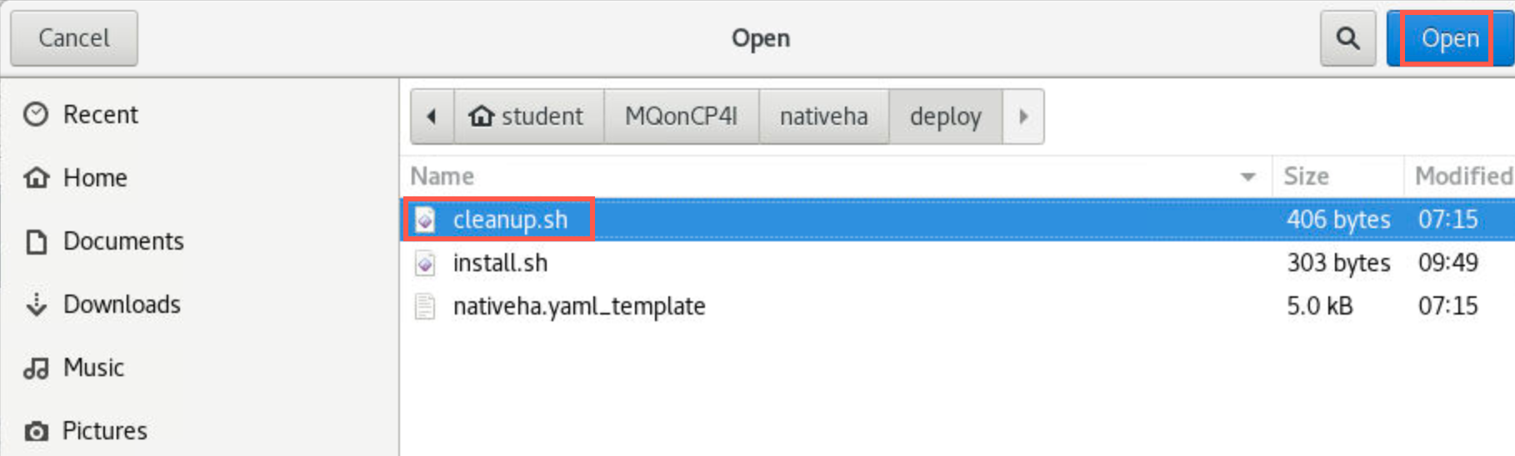Navigate to the MQonCP4I breadcrumb folder

click(x=682, y=116)
